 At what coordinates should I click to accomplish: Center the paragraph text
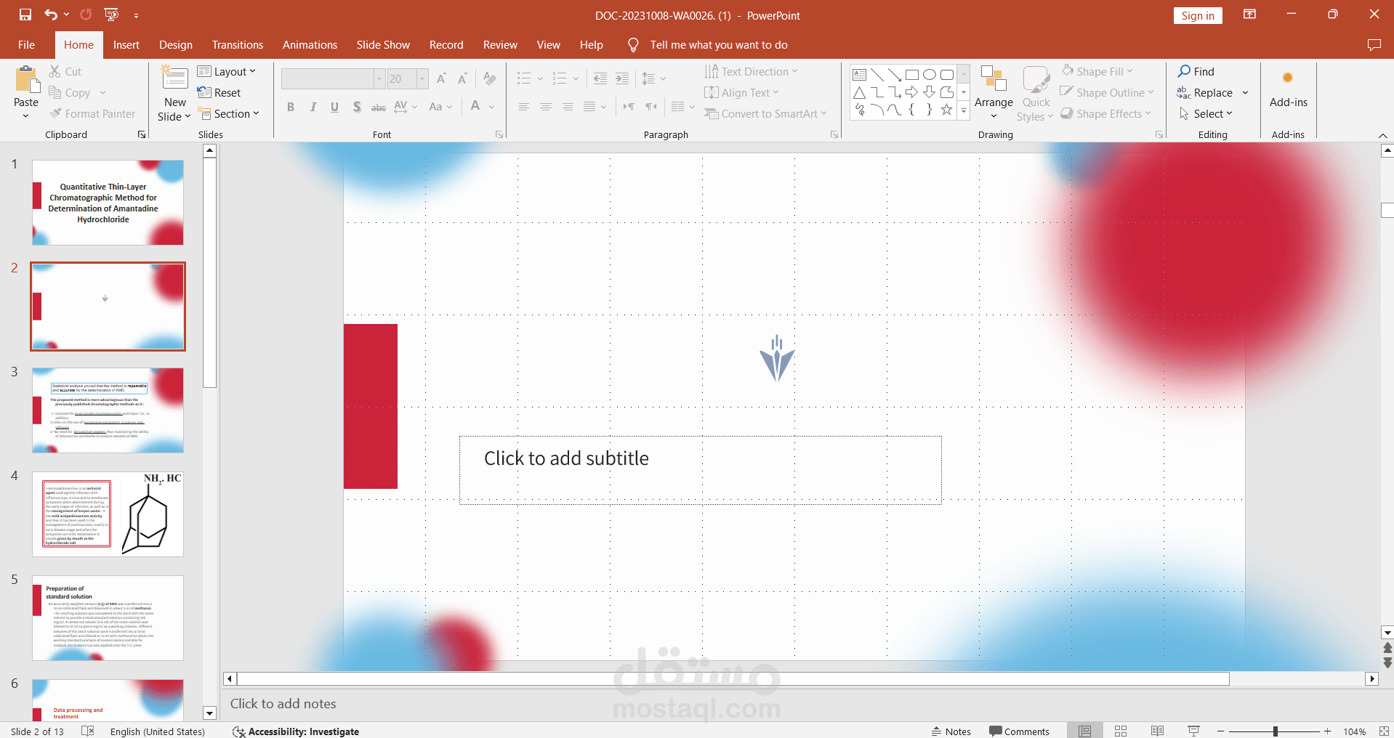point(546,107)
